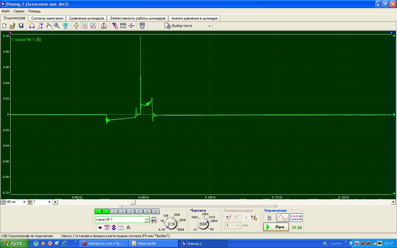Click the dashed lines style icon

coord(121,228)
